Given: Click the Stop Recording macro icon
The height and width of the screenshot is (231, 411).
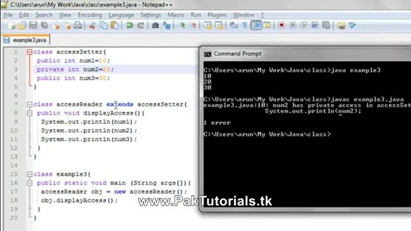Looking at the screenshot, I should pyautogui.click(x=293, y=25).
